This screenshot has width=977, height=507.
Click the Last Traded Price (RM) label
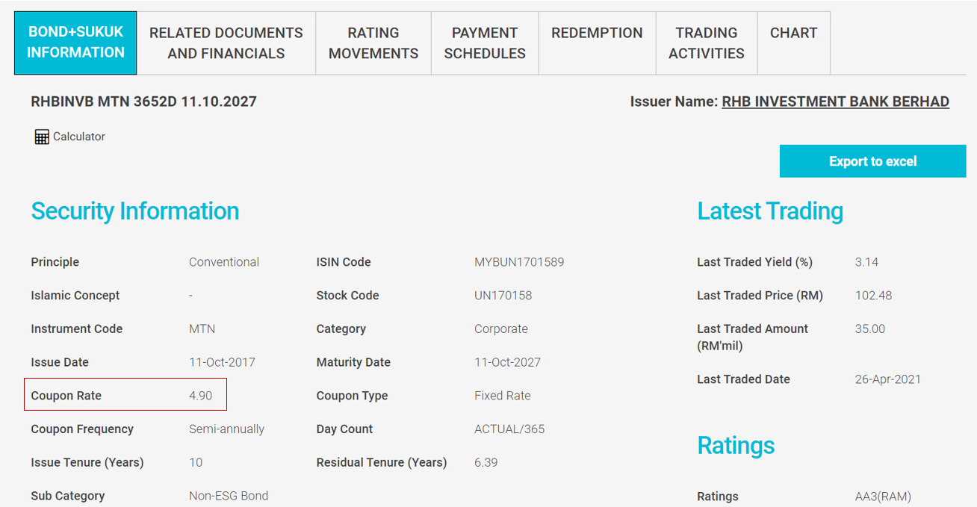click(x=760, y=296)
